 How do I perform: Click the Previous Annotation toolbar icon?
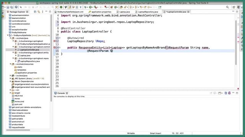click(x=136, y=7)
